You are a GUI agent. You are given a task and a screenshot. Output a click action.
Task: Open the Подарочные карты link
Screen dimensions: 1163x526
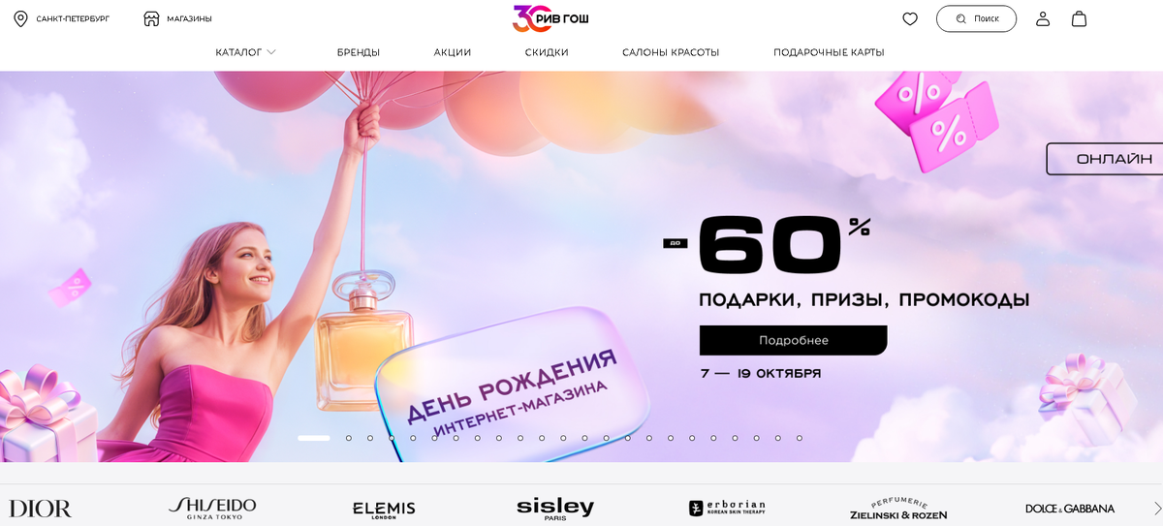point(829,52)
